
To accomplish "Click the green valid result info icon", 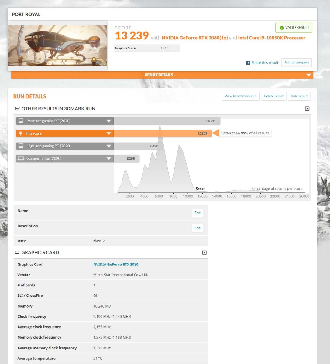I will (282, 28).
